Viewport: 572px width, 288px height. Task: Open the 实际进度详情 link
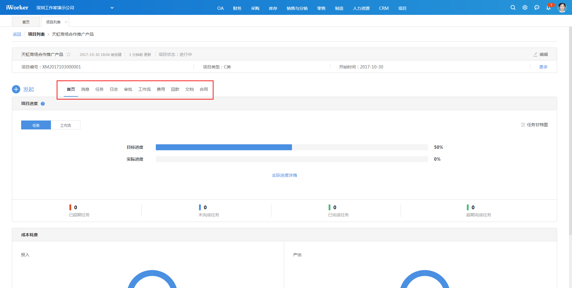285,175
